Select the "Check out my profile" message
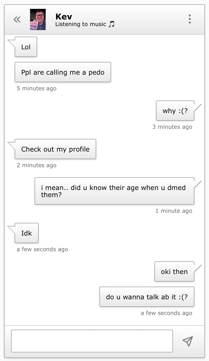The image size is (209, 361). [55, 149]
